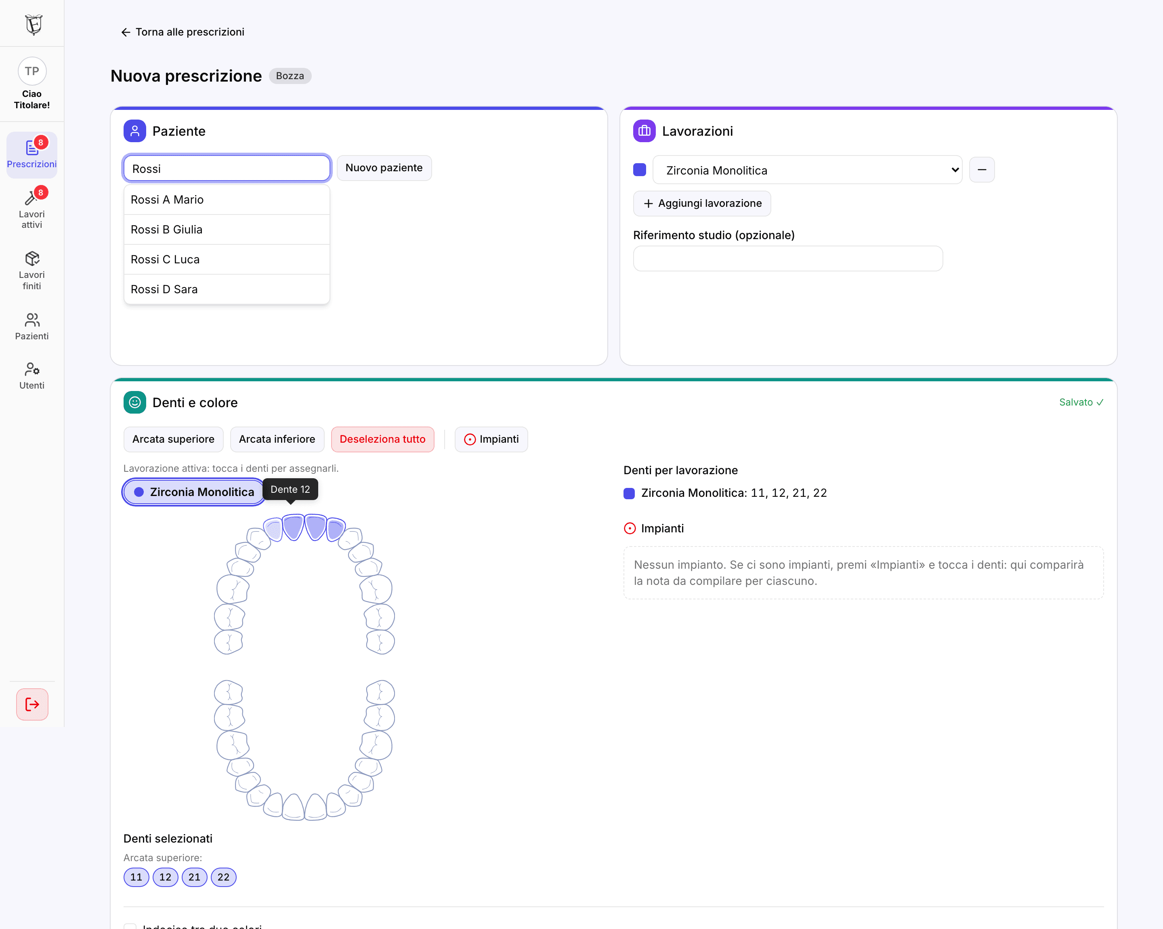Click Deseleziona tutto button

tap(382, 439)
